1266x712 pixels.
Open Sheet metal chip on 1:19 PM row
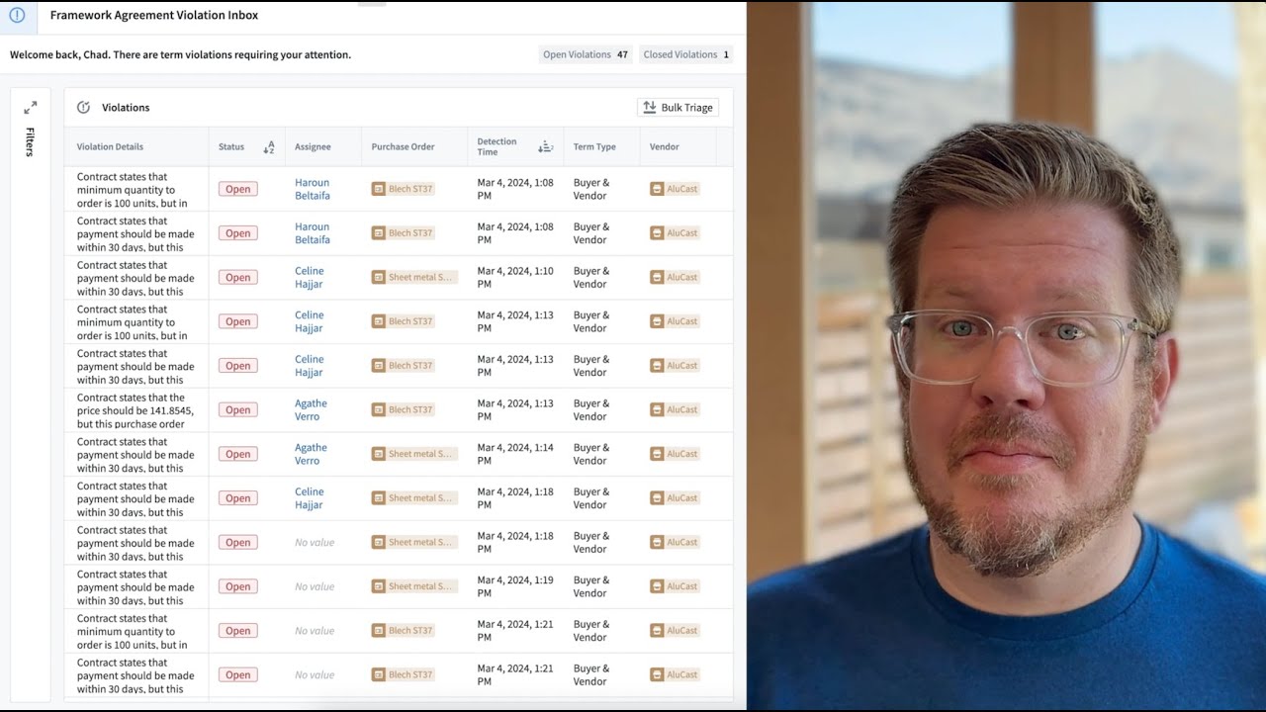tap(414, 586)
